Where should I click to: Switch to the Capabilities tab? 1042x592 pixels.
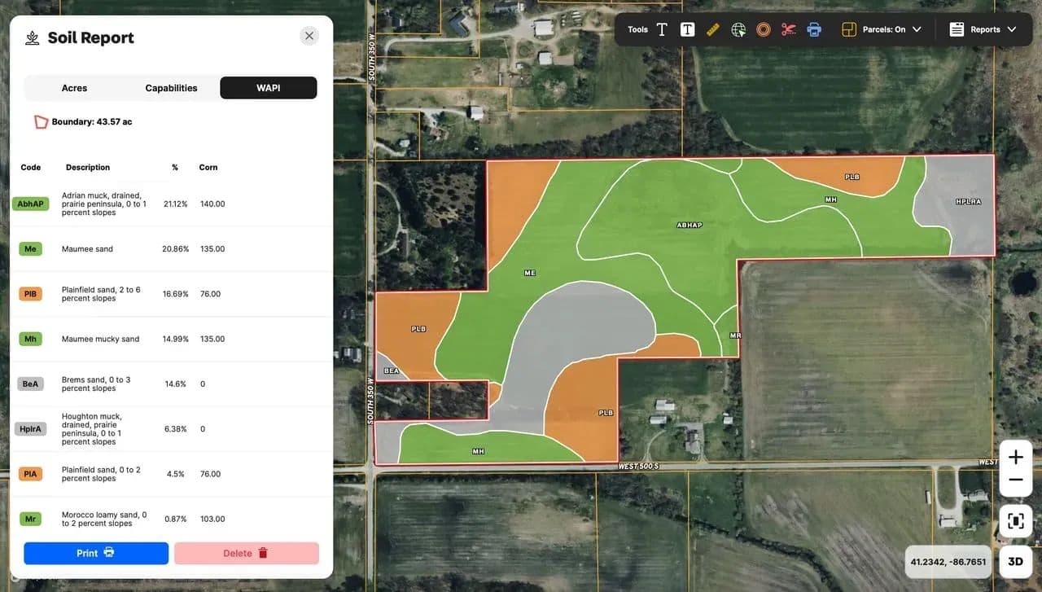tap(171, 88)
